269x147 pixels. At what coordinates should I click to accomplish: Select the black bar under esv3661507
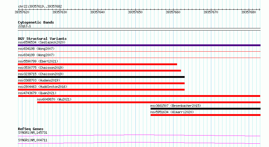(206, 109)
